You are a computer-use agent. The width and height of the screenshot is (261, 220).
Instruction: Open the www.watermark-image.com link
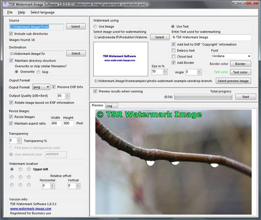[31, 208]
